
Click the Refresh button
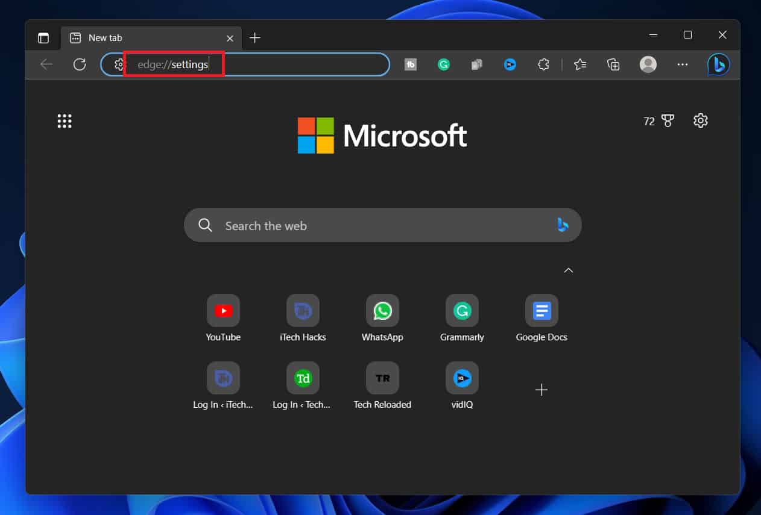point(80,65)
